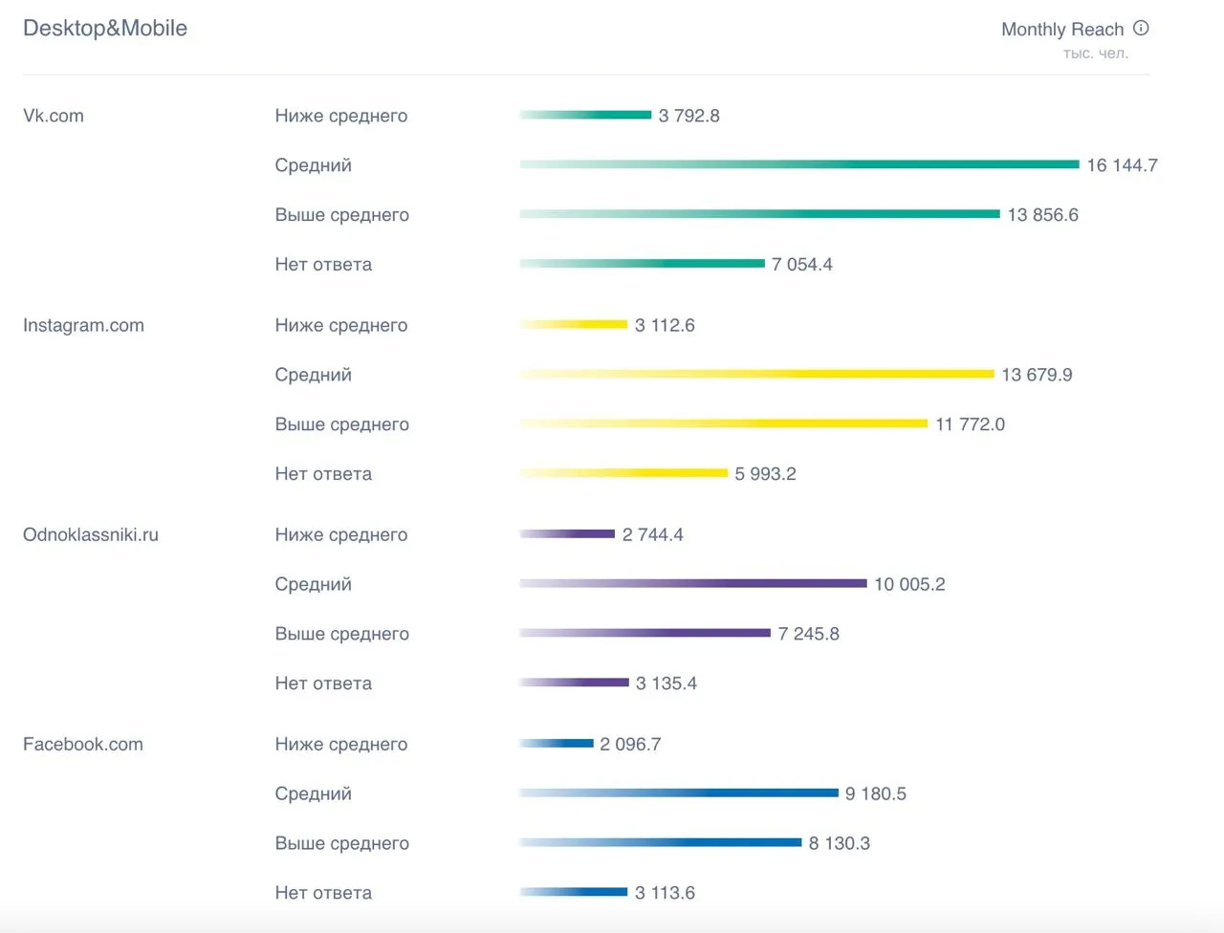The width and height of the screenshot is (1224, 933).
Task: Click Odnoklassniki.ru Средний purple bar
Action: tap(693, 583)
